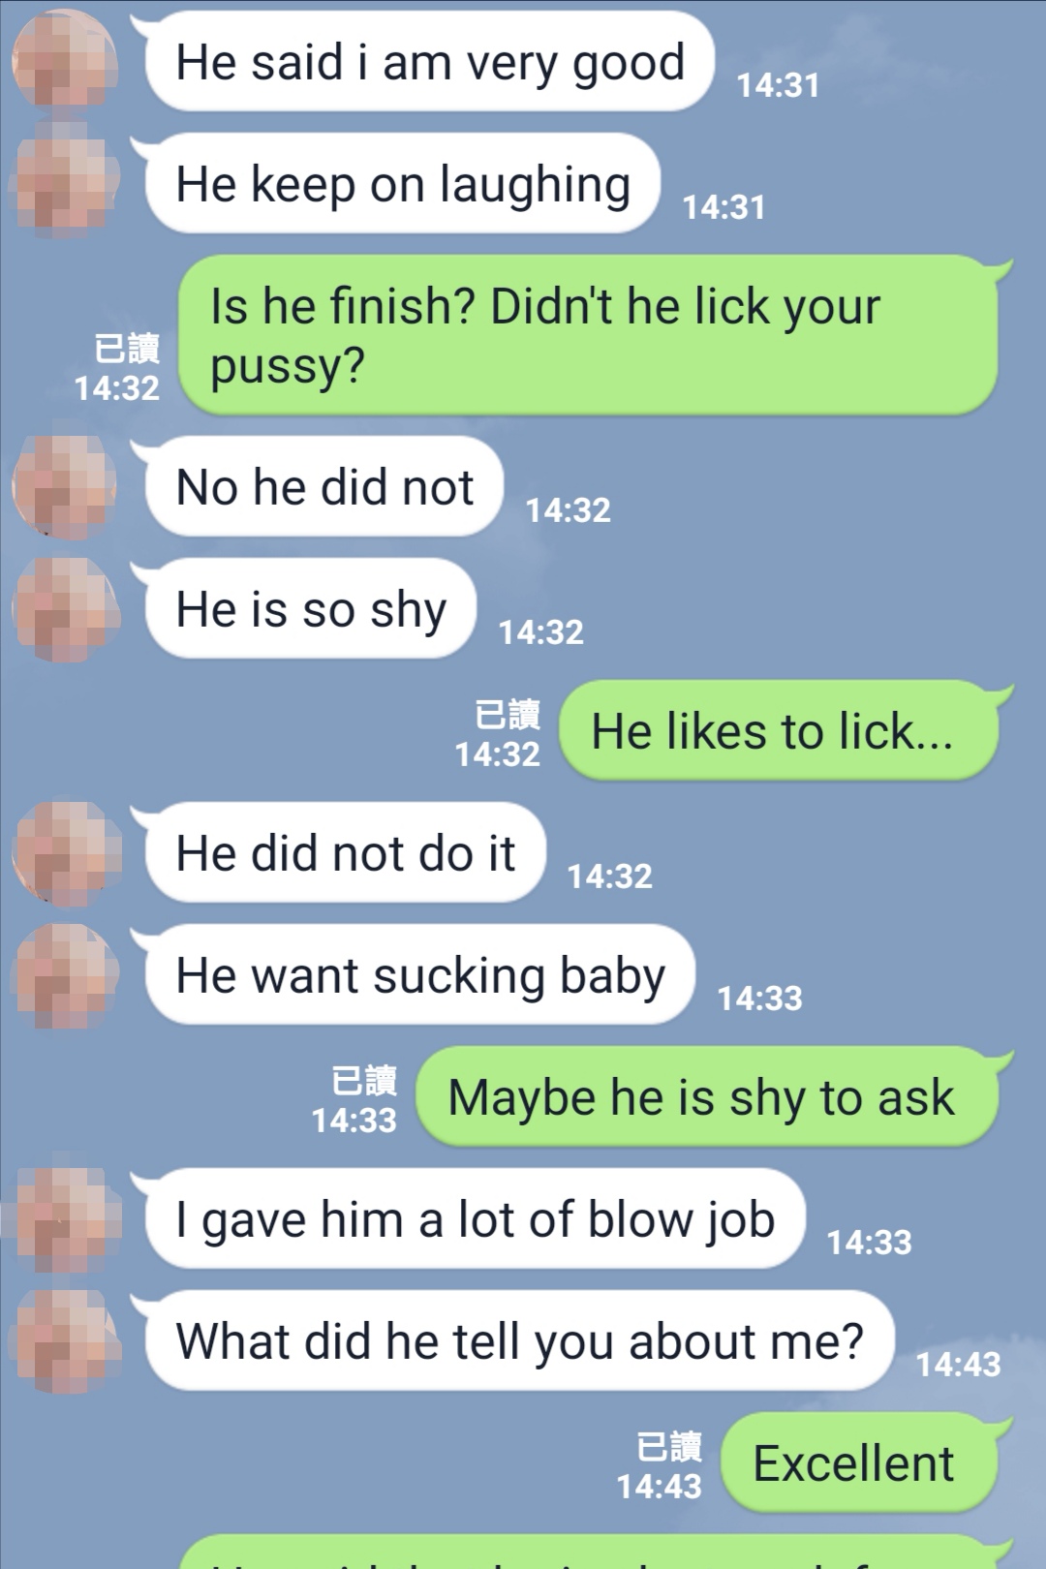Tap the "He did not do it" message
The image size is (1046, 1569).
pos(345,852)
